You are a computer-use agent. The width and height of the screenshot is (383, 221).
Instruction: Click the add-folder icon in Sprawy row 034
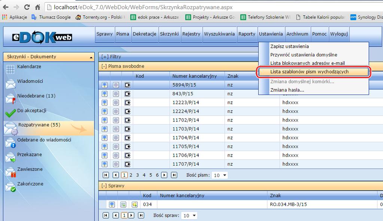click(134, 205)
